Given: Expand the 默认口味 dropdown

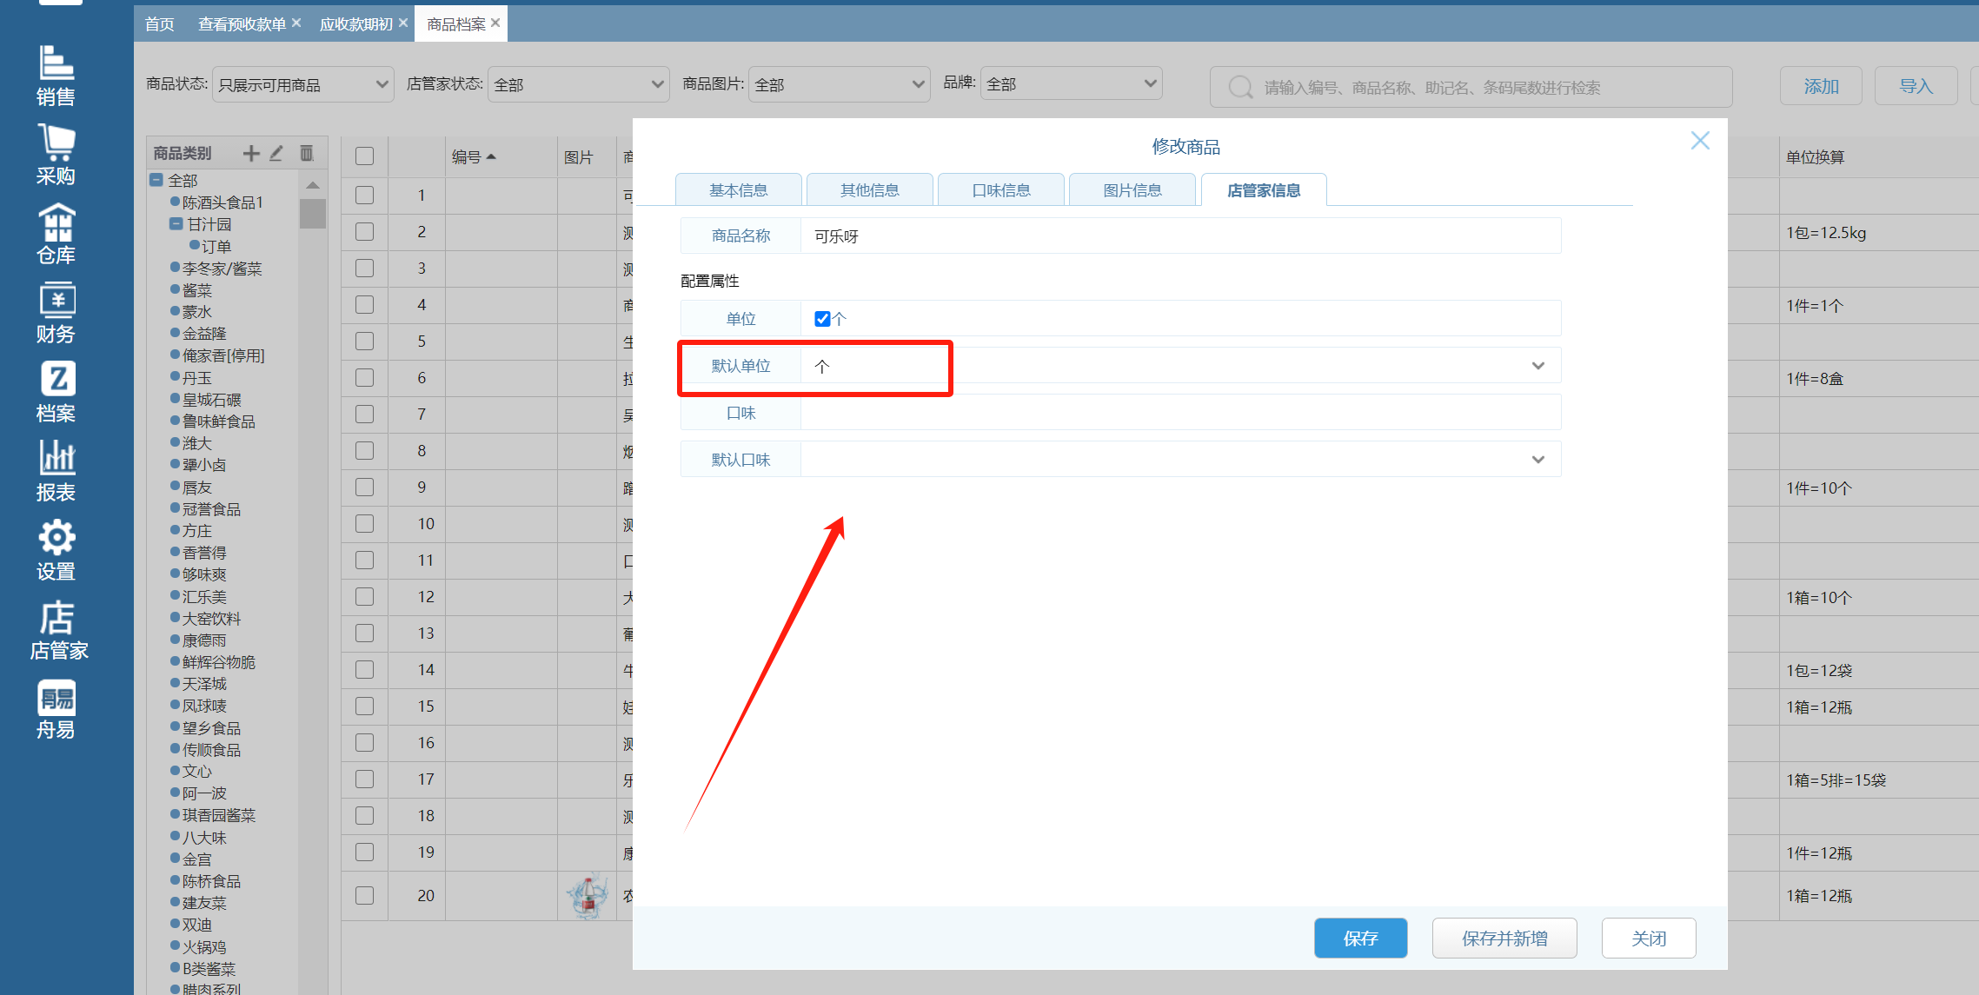Looking at the screenshot, I should pyautogui.click(x=1537, y=460).
